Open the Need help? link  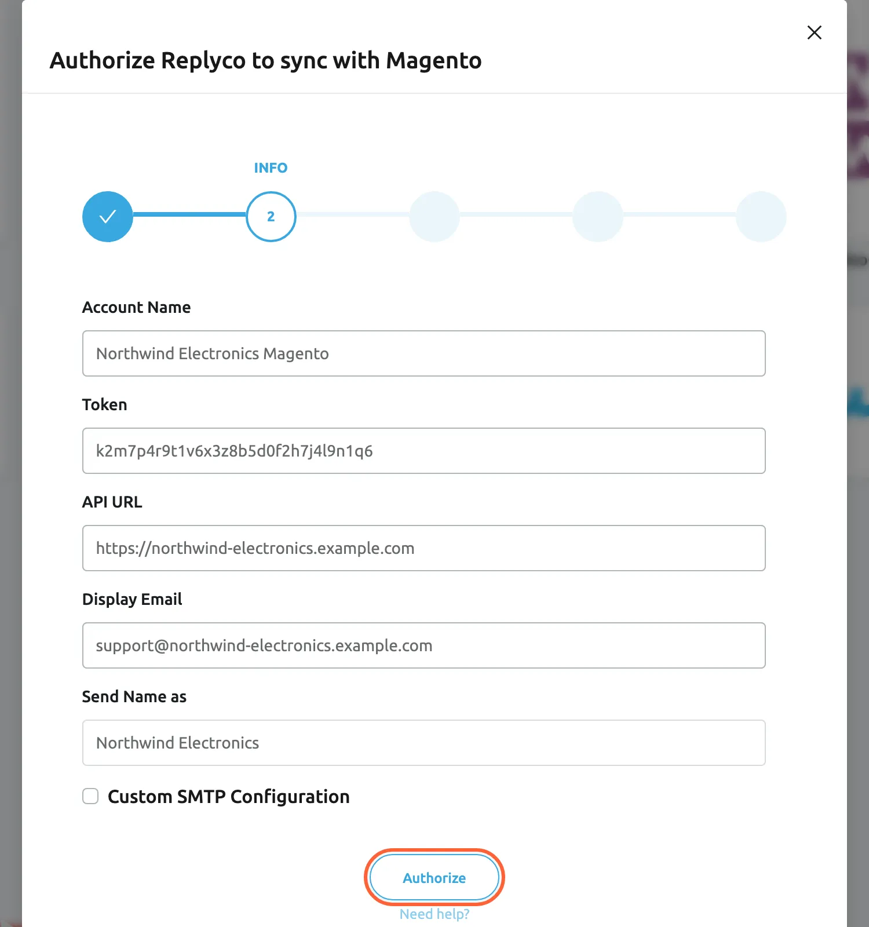tap(434, 914)
